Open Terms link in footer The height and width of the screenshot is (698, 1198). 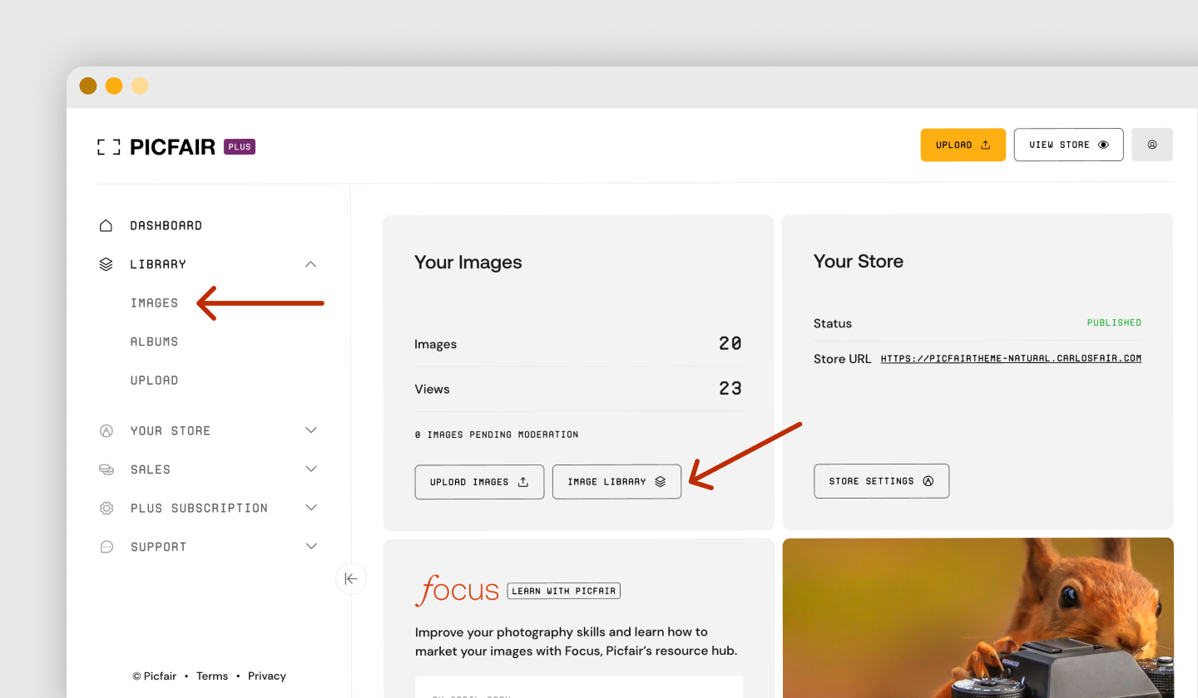coord(212,676)
